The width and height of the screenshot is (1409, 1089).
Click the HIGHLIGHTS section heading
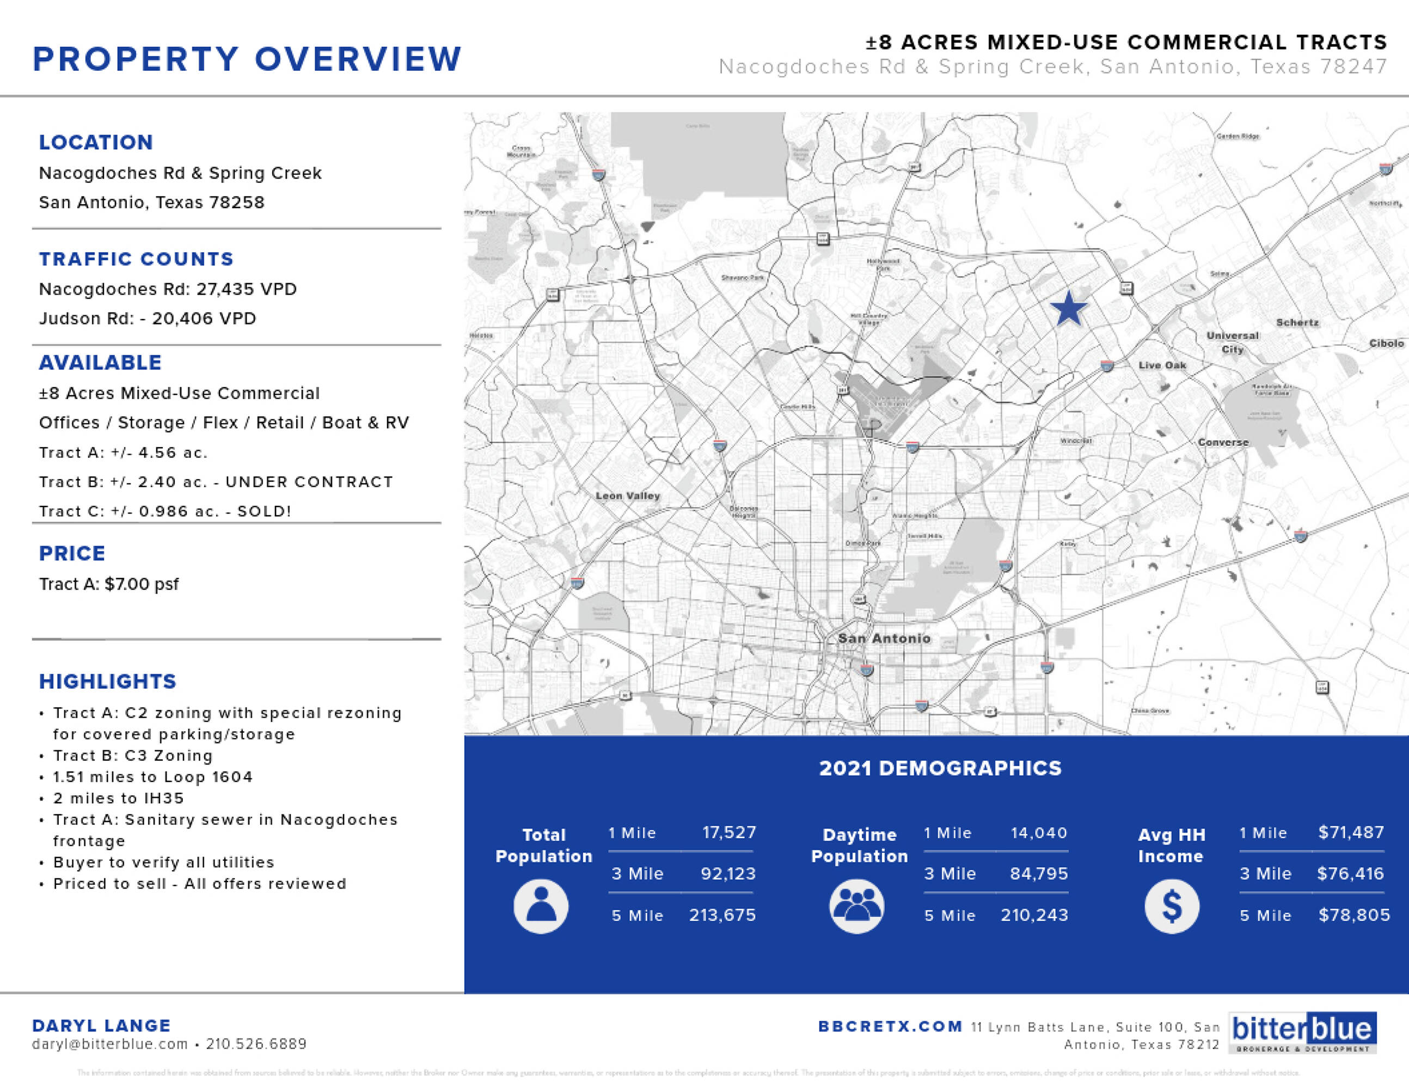coord(107,681)
